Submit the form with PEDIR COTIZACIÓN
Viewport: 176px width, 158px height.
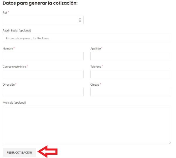19,152
